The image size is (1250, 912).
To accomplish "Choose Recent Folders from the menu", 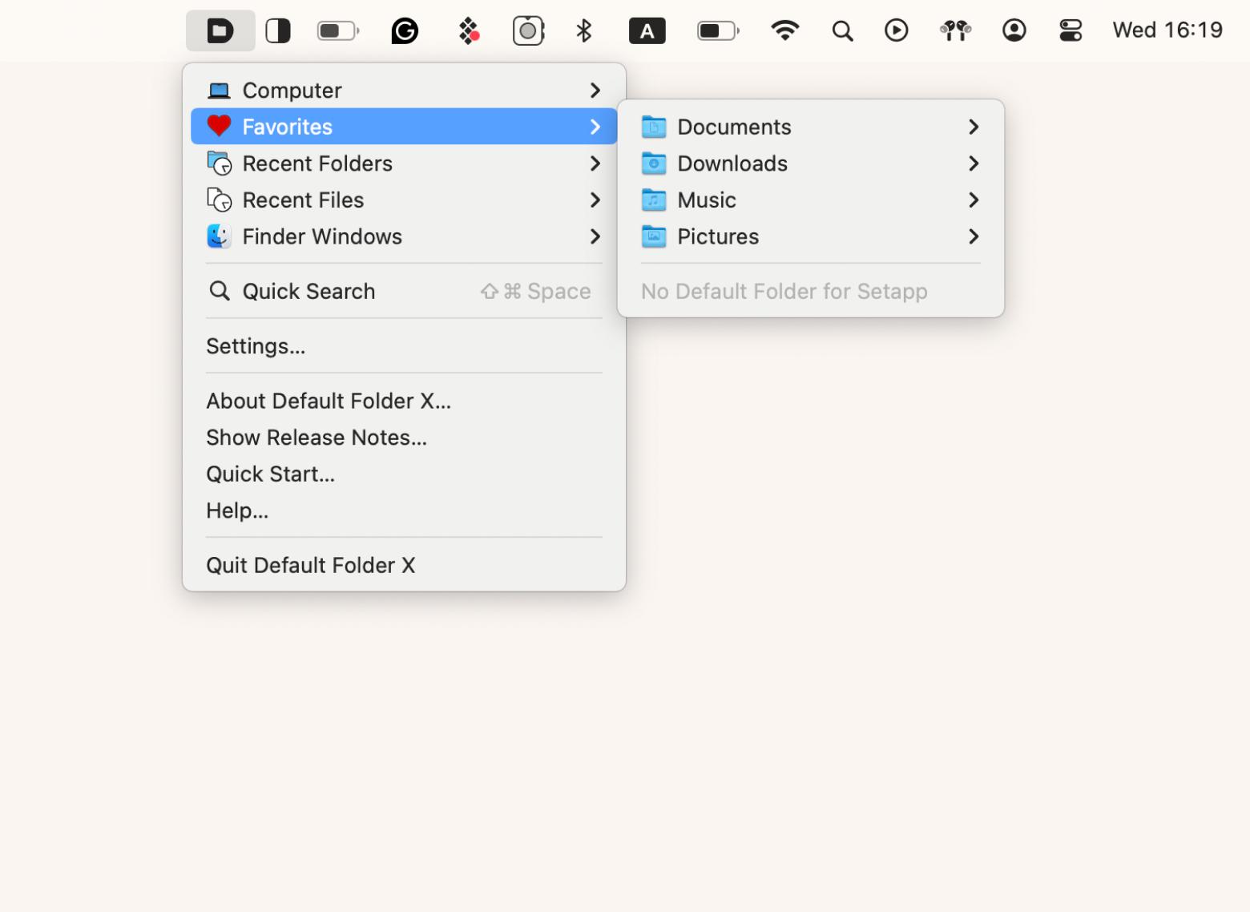I will tap(404, 163).
